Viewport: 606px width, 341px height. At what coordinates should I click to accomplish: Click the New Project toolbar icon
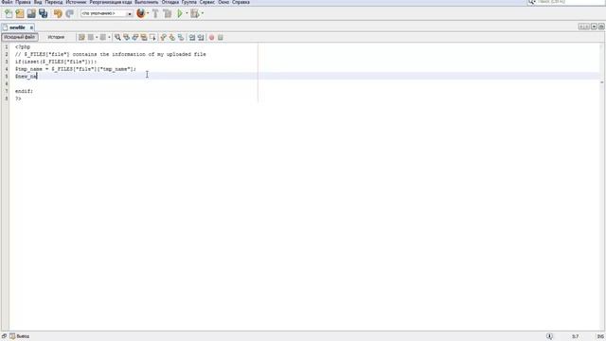click(20, 13)
